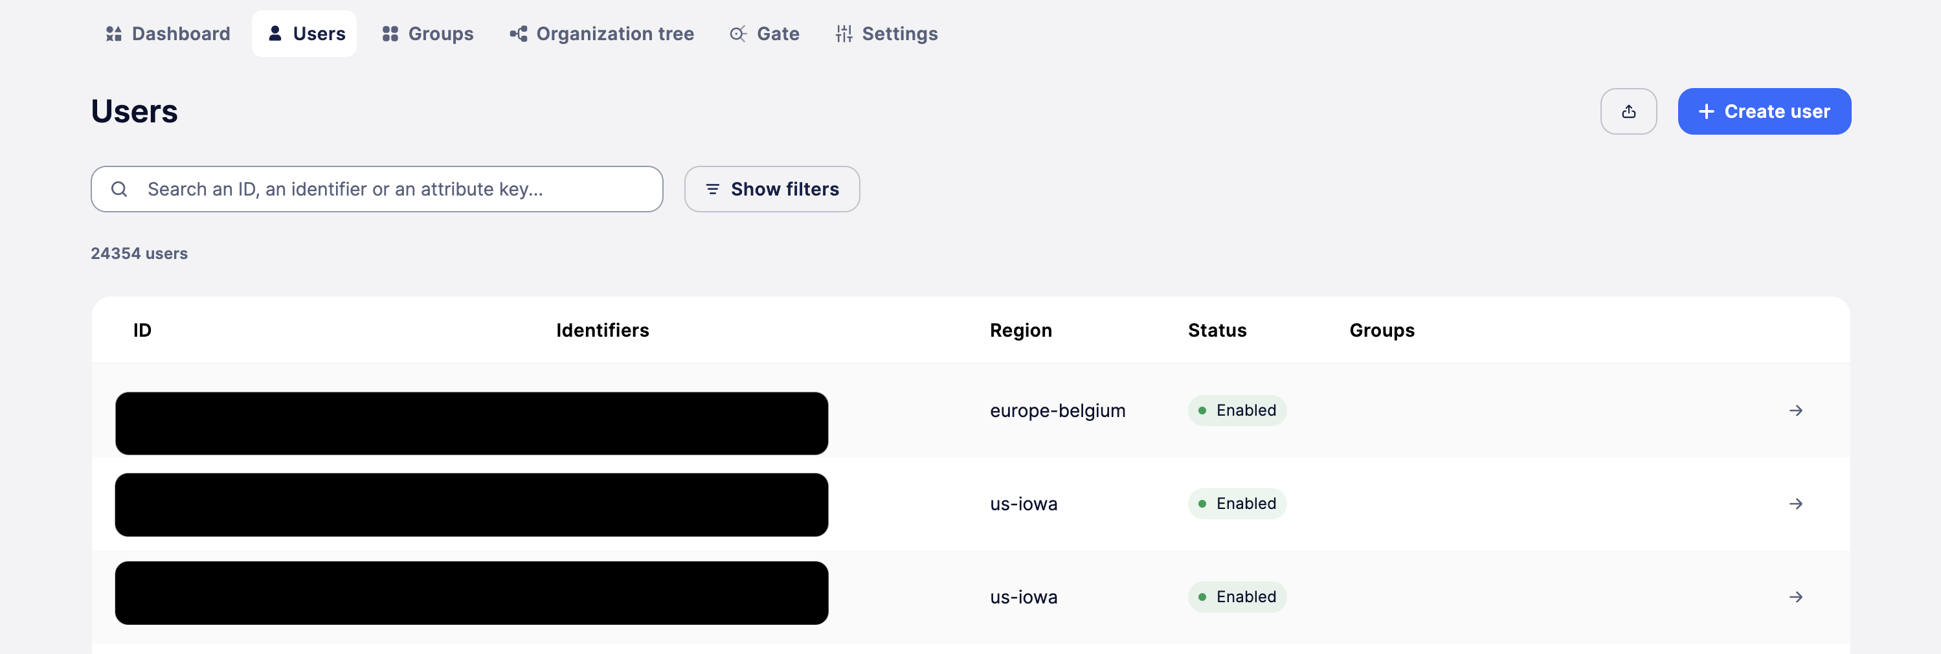
Task: Click the export/share icon button
Action: (x=1628, y=111)
